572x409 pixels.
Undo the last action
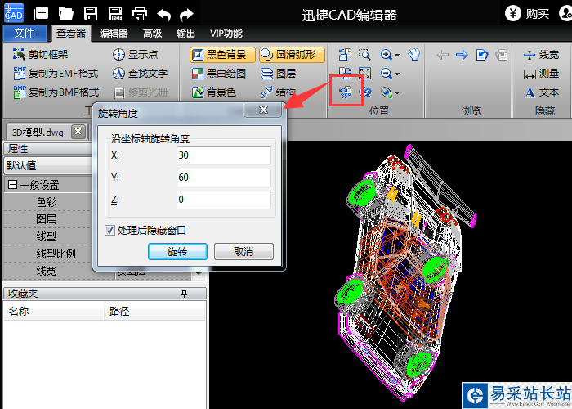(163, 15)
